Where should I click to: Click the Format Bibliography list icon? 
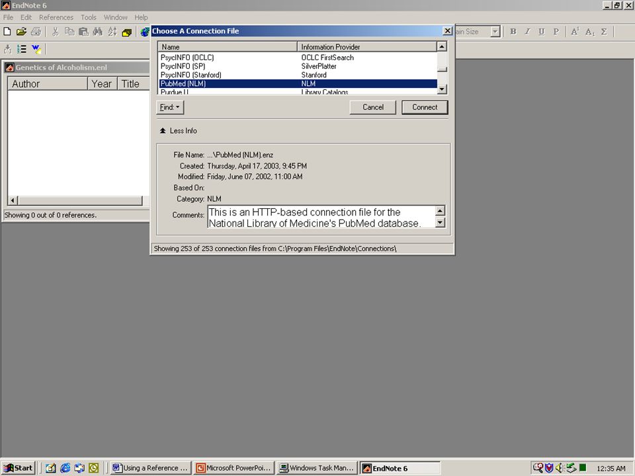click(22, 50)
